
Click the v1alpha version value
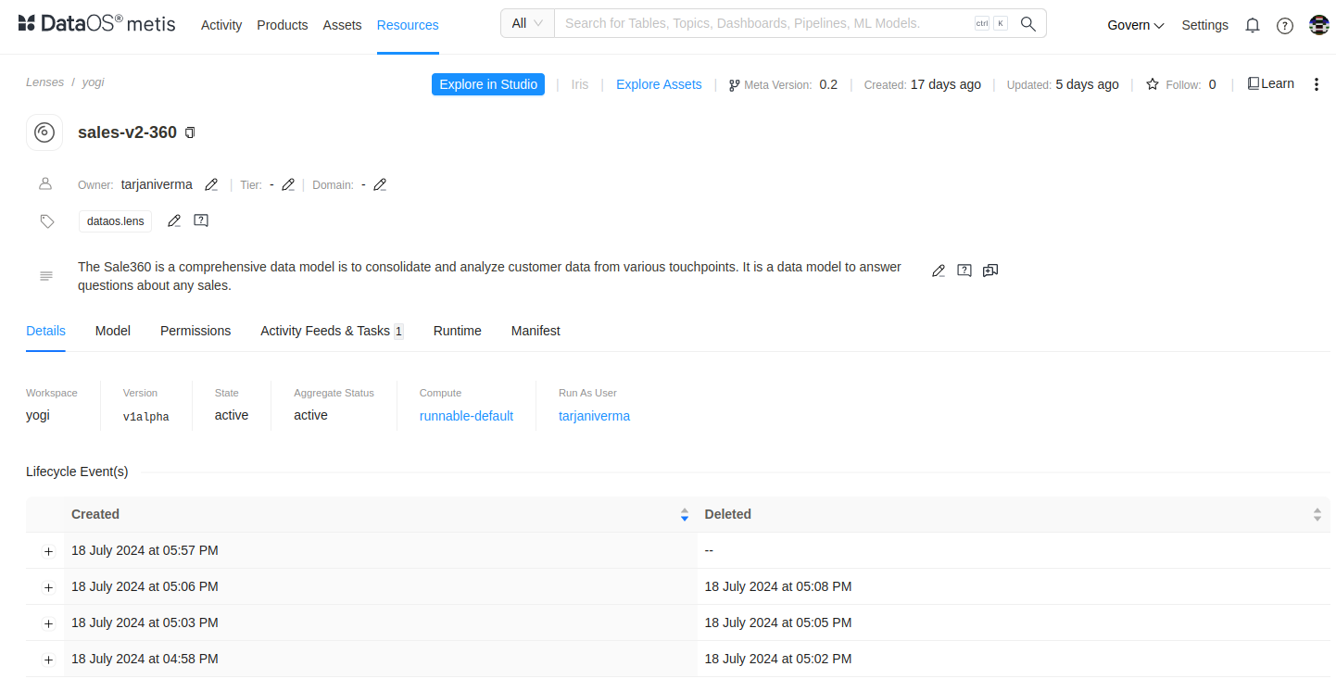tap(146, 417)
